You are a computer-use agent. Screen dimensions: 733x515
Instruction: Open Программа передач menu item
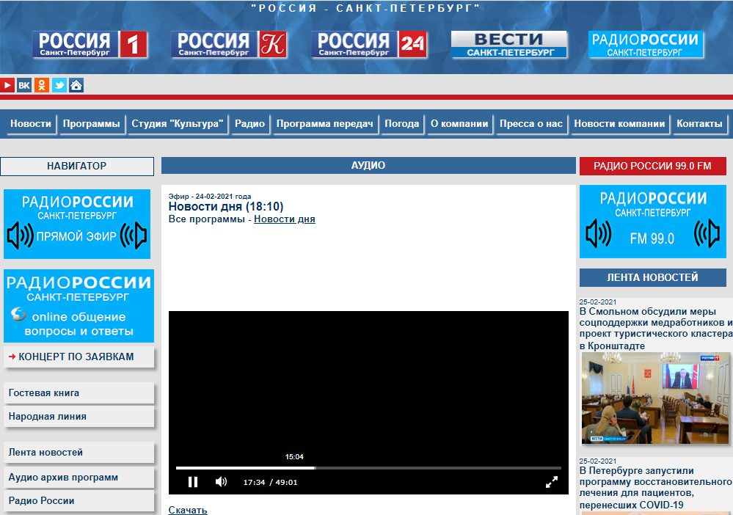325,124
